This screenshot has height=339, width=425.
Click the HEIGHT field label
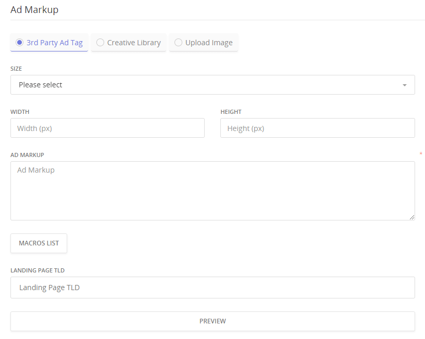tap(231, 112)
